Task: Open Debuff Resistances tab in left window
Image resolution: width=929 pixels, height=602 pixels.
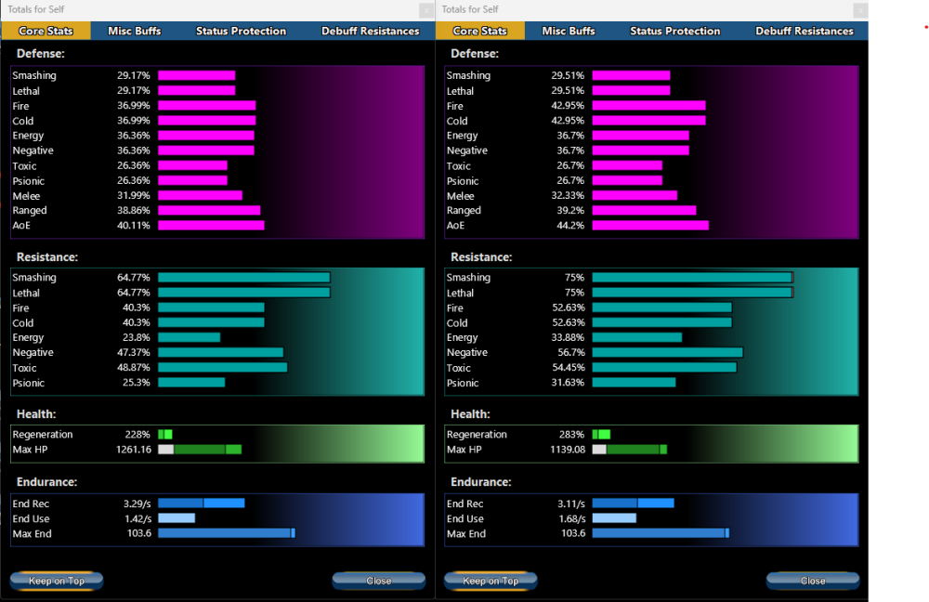Action: 370,31
